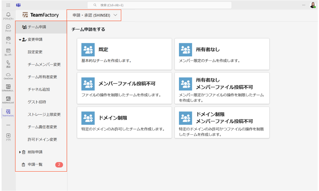Open the OneDrive cloud icon
The image size is (319, 191).
point(8,75)
